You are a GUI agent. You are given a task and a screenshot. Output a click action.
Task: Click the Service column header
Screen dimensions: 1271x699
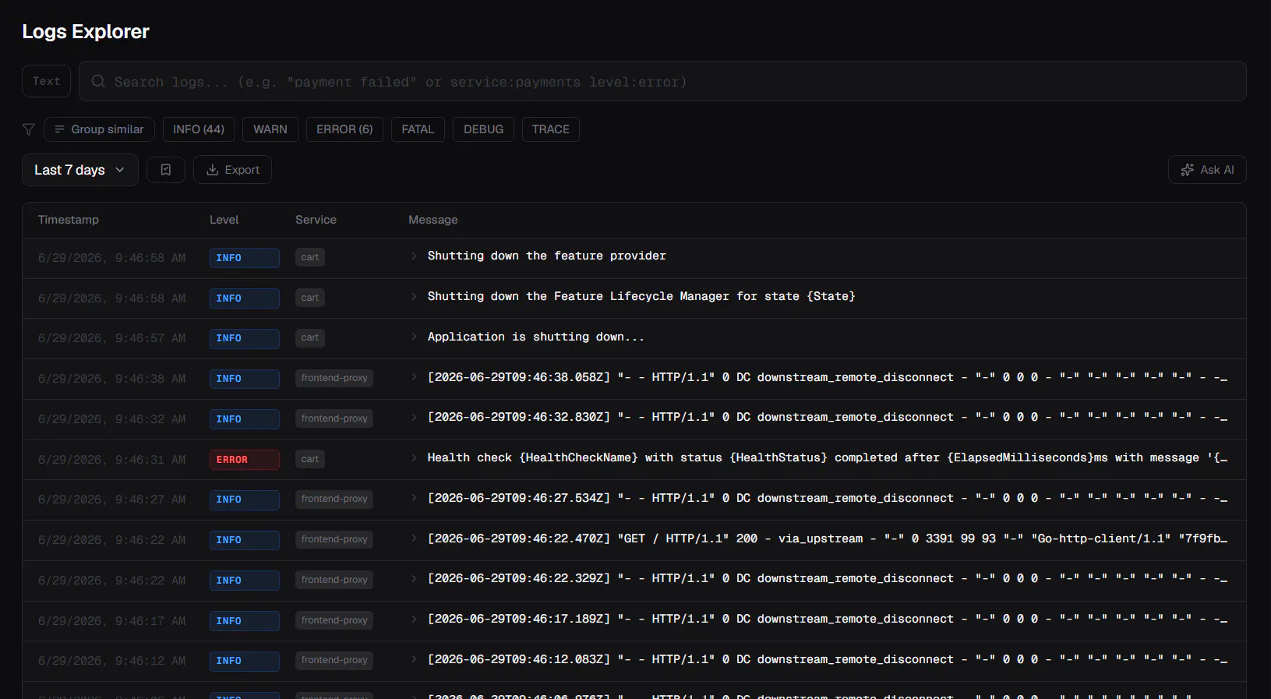coord(316,220)
